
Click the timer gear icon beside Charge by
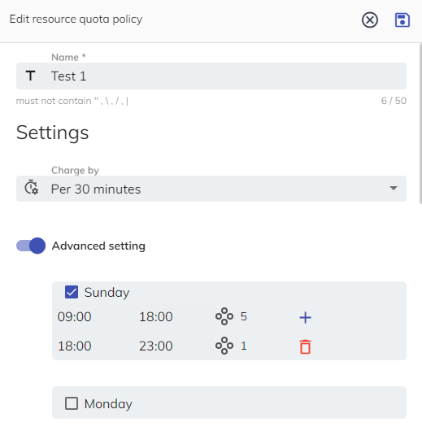pos(31,187)
